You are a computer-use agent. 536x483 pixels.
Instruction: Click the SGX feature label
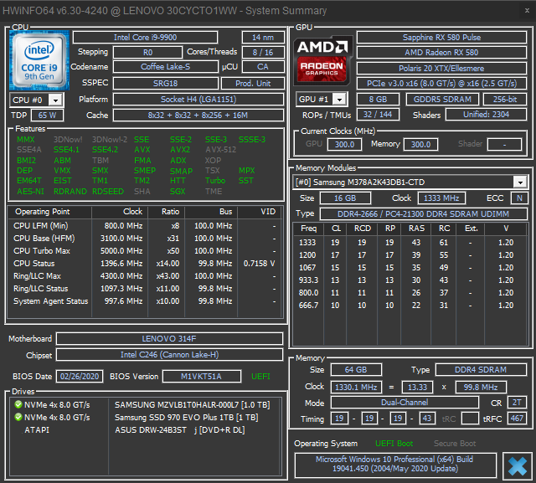click(178, 192)
